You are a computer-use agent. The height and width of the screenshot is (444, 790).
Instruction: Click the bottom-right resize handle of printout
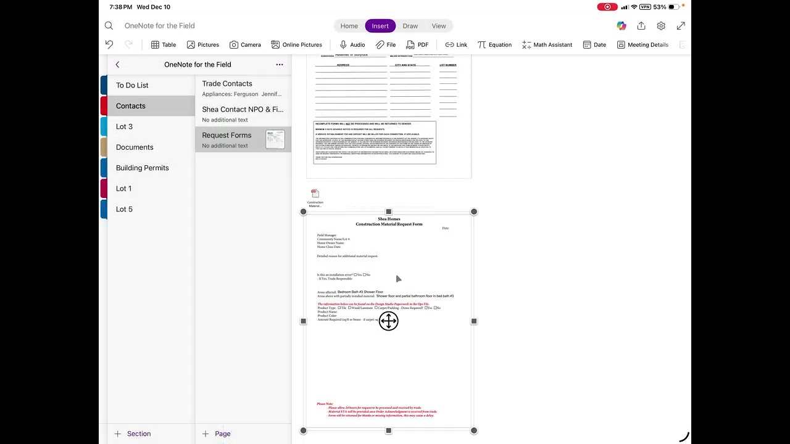coord(474,430)
